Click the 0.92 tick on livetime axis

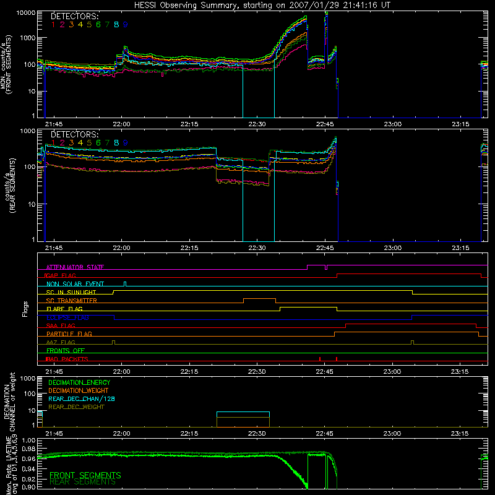click(28, 478)
